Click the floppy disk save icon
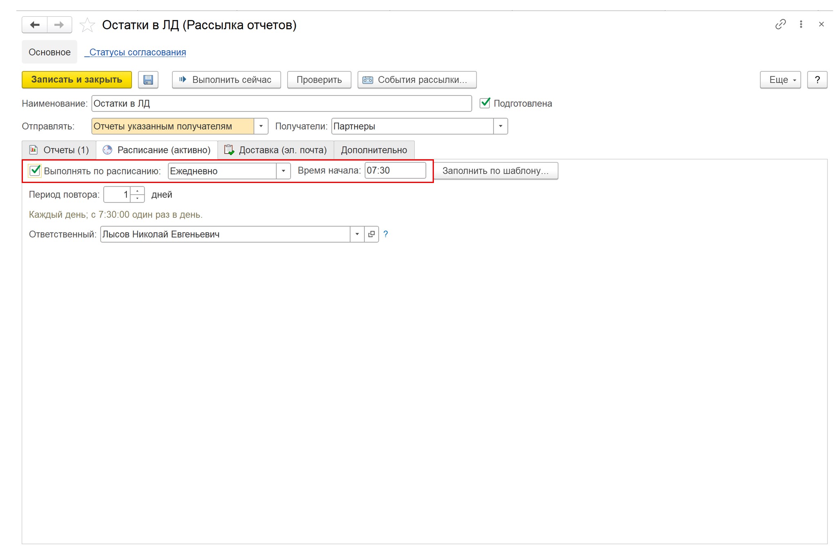The height and width of the screenshot is (558, 840). [x=148, y=80]
